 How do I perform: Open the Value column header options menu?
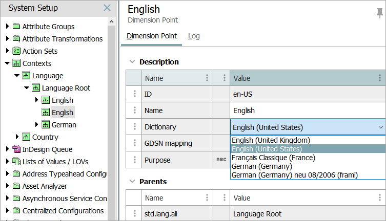click(380, 78)
